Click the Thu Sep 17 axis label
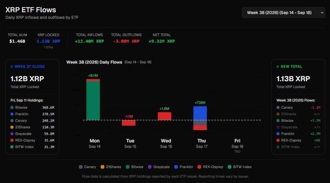Viewport: 330px width, 183px height. pyautogui.click(x=201, y=143)
